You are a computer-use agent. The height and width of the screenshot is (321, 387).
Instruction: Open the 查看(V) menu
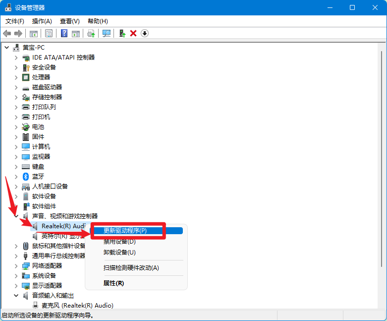(69, 21)
